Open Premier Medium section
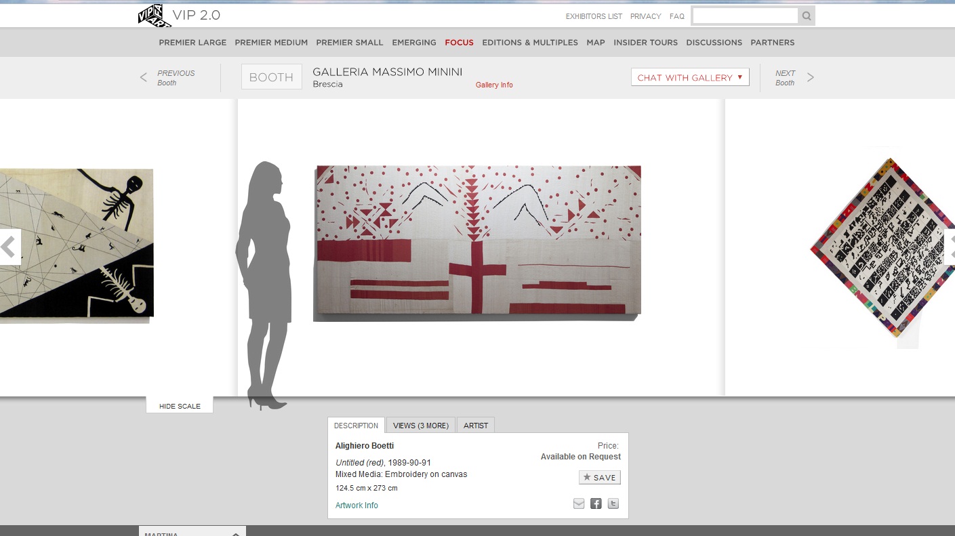The height and width of the screenshot is (536, 955). pos(271,43)
